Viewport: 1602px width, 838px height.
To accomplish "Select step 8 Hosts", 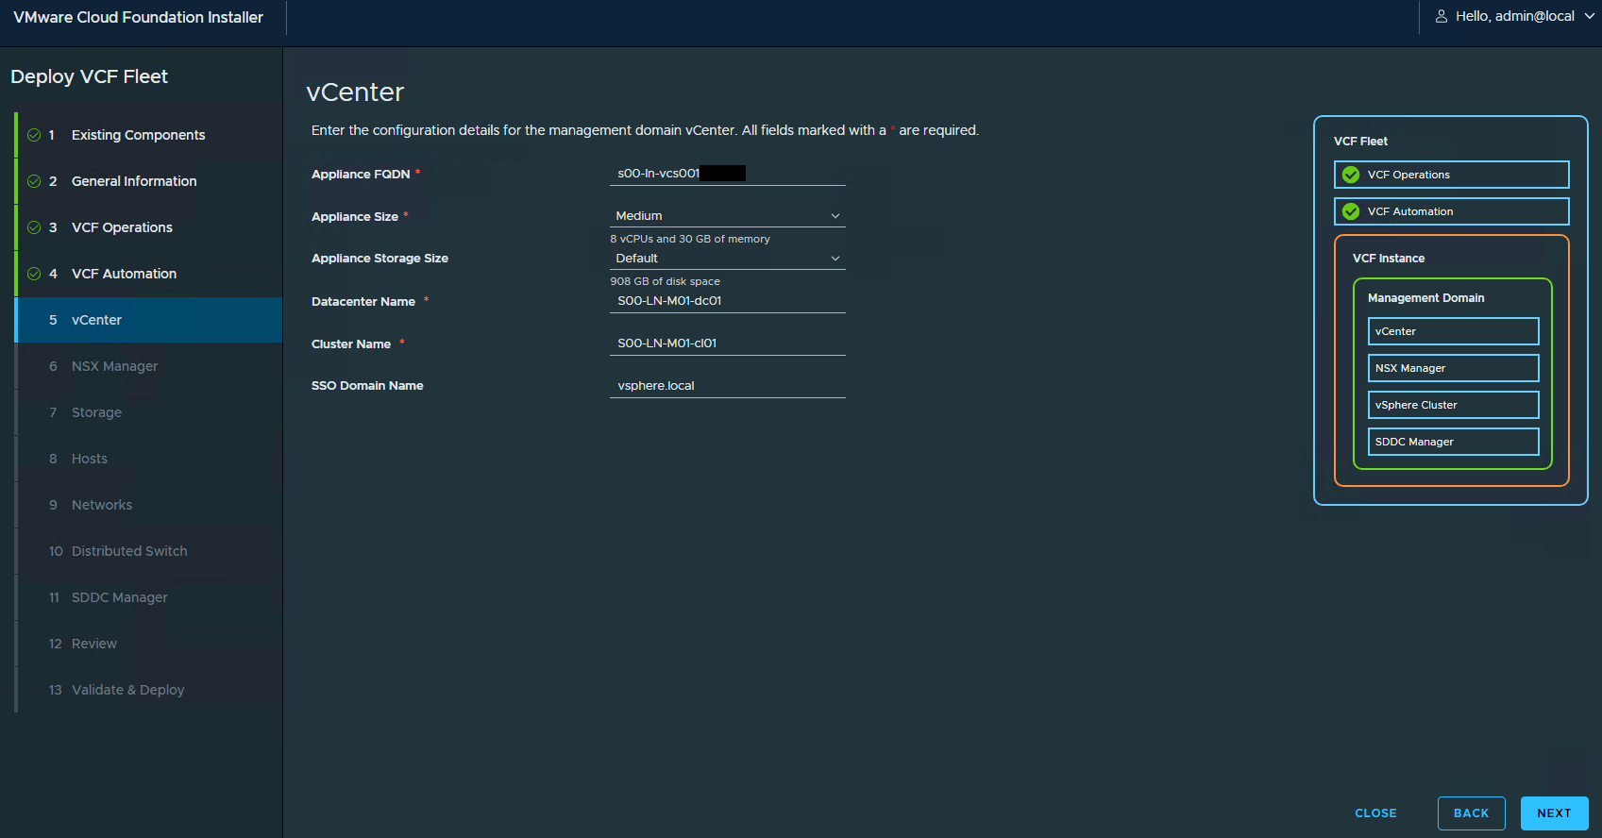I will [x=148, y=459].
